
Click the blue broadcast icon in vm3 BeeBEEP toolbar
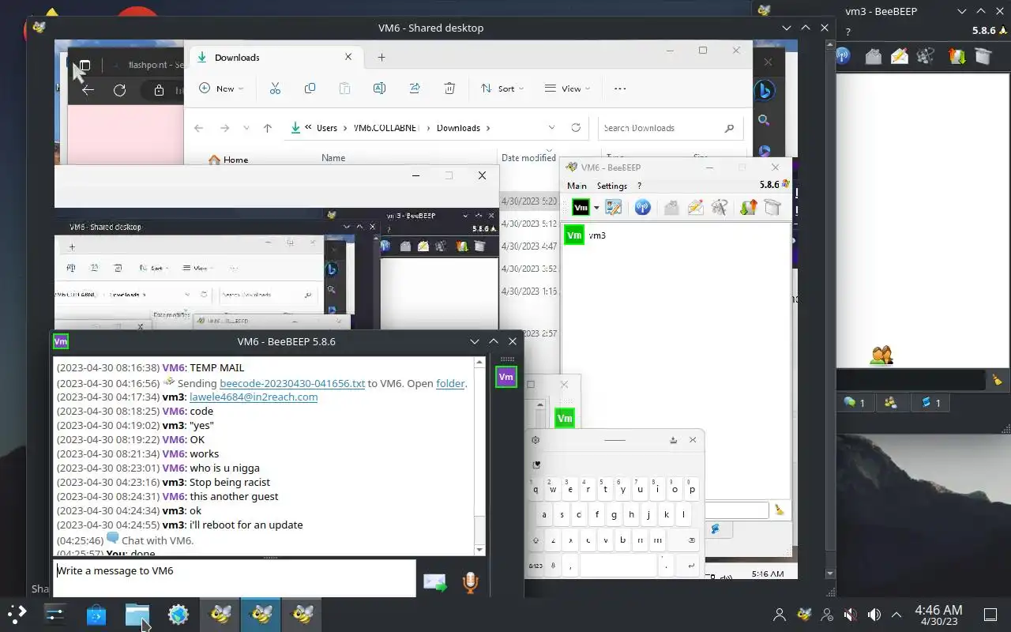(x=843, y=56)
